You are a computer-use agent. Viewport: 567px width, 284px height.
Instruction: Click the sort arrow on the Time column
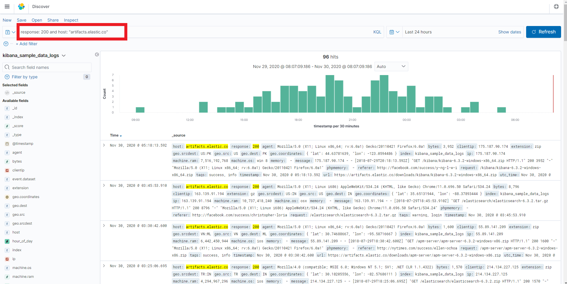coord(121,135)
